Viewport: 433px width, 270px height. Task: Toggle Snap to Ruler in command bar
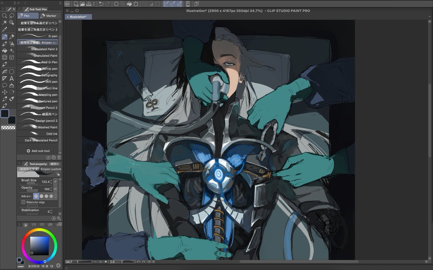point(166,4)
